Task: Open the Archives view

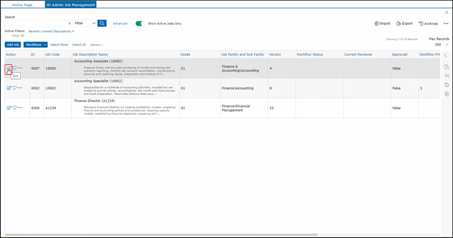Action: coord(428,23)
